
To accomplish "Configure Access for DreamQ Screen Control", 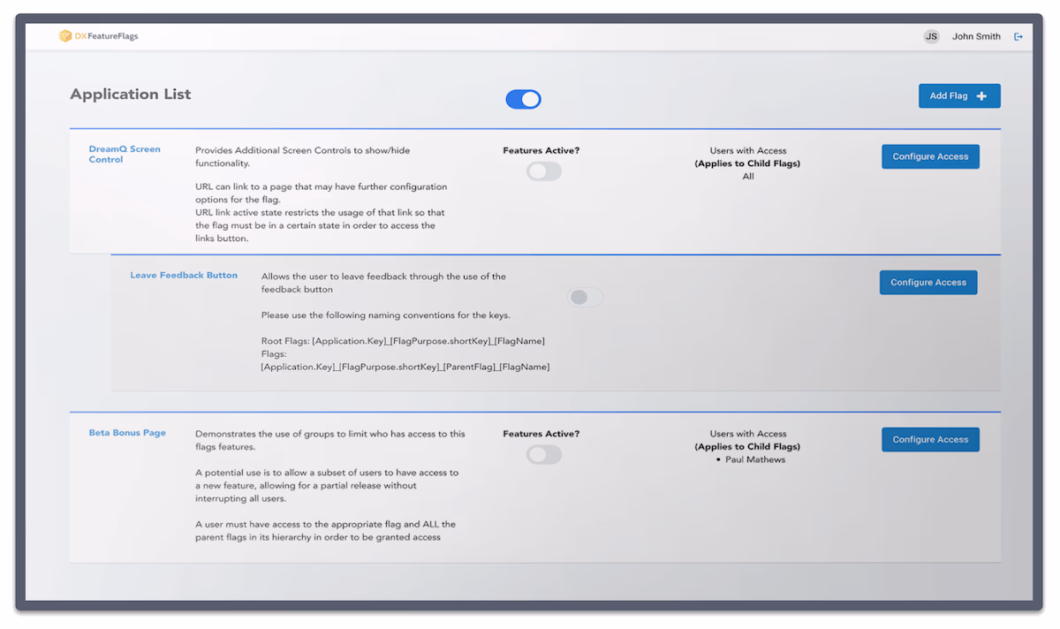I will [x=930, y=156].
